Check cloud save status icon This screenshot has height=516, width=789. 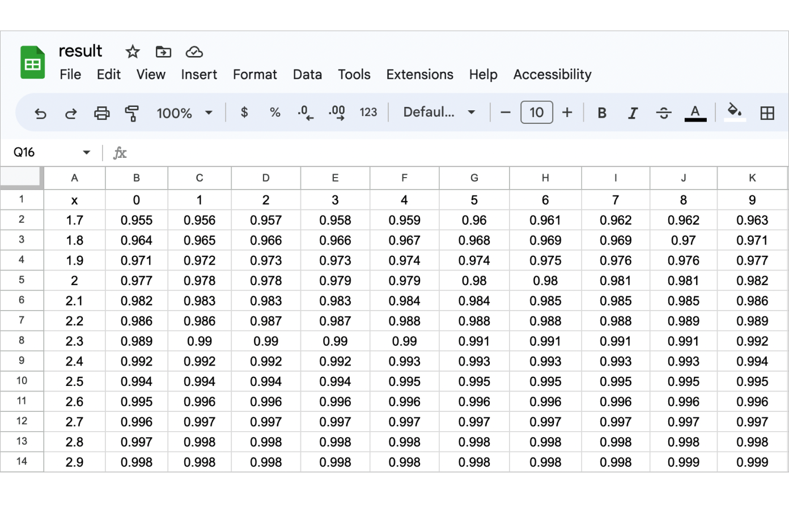coord(194,52)
